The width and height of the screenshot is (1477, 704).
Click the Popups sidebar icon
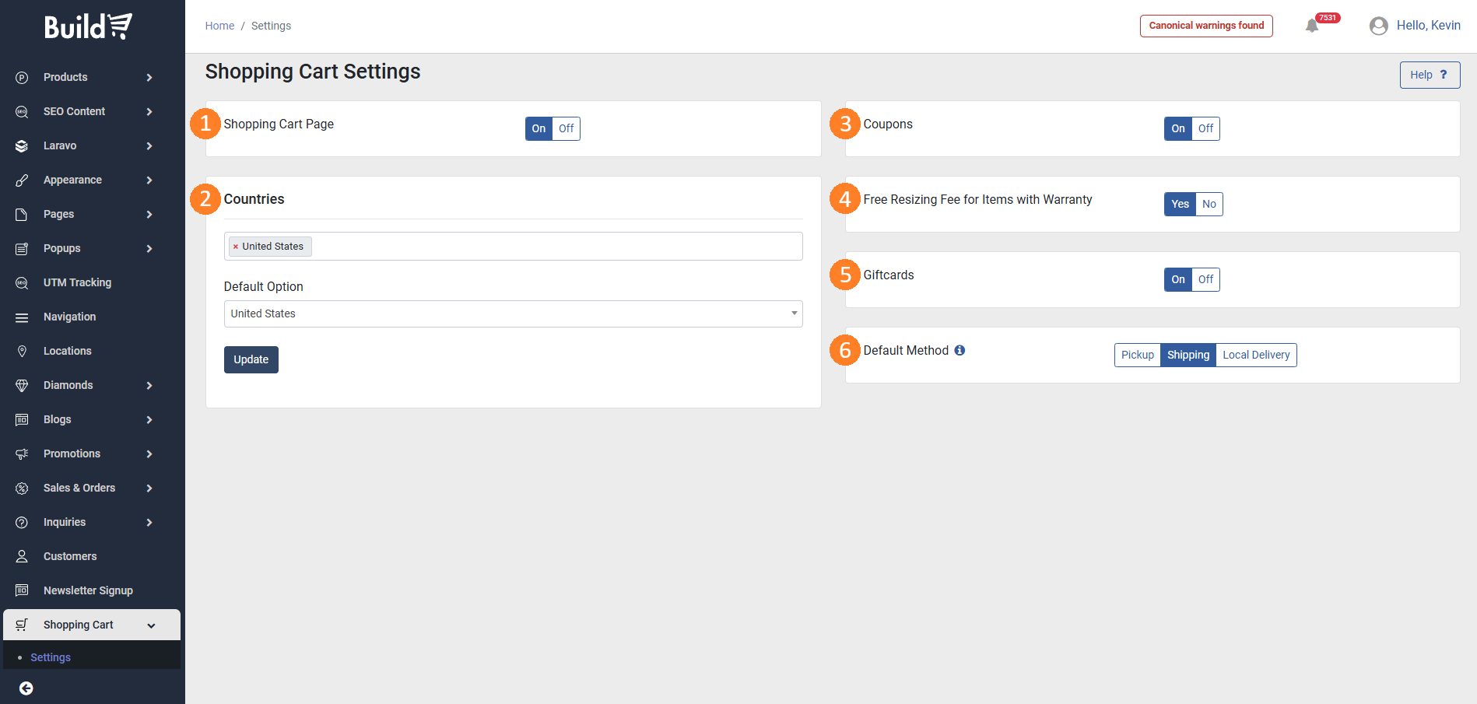pos(22,248)
